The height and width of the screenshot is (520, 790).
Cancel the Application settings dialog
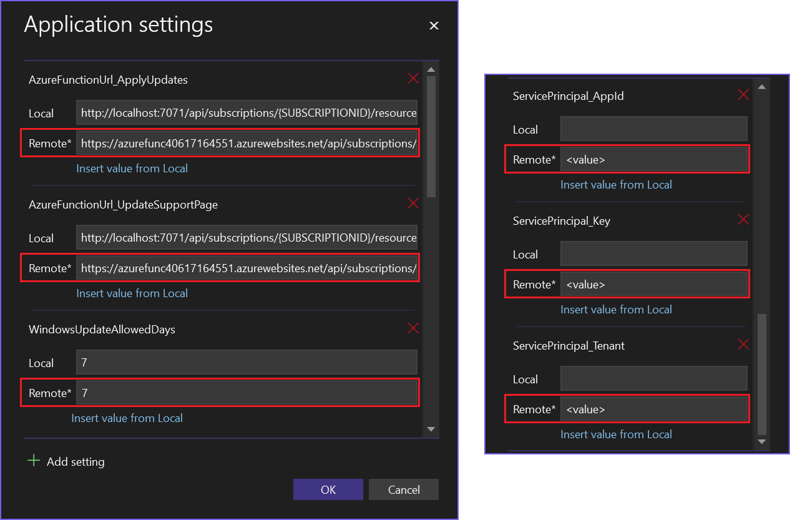pyautogui.click(x=404, y=489)
